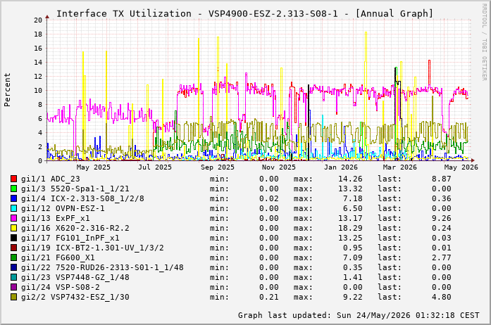Viewport: 491px width, 325px height.
Task: Click last value 9.26 for ExPF_x1
Action: click(441, 218)
